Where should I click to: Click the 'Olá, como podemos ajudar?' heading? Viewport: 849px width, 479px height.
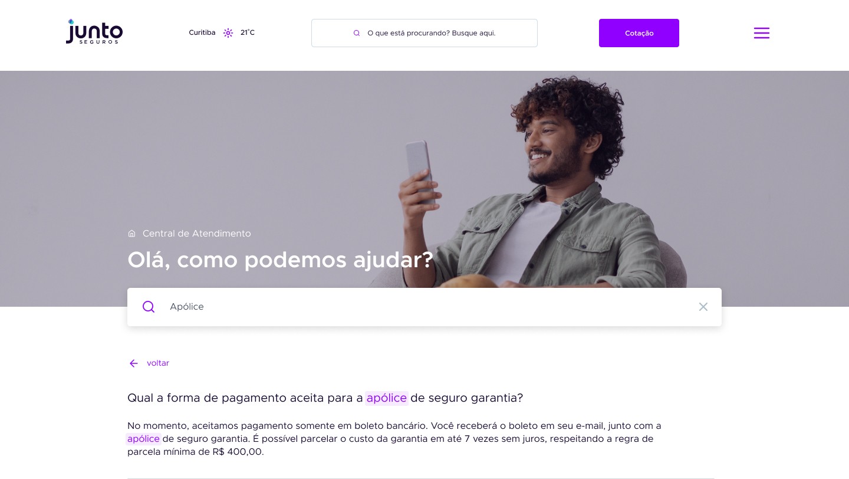click(x=281, y=260)
